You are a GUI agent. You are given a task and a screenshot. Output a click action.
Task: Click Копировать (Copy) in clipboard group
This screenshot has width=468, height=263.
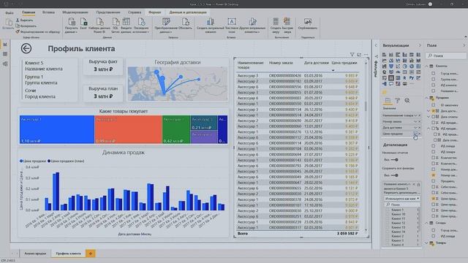pyautogui.click(x=26, y=26)
